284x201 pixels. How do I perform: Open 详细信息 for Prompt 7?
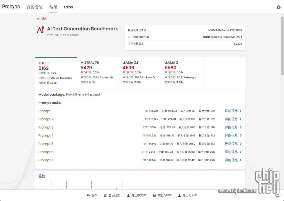(x=231, y=160)
